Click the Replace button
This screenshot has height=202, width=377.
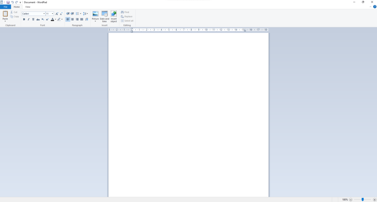tap(126, 17)
